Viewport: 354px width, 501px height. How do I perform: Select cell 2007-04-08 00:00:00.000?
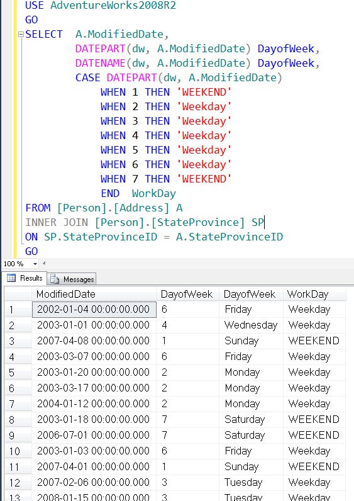(94, 341)
